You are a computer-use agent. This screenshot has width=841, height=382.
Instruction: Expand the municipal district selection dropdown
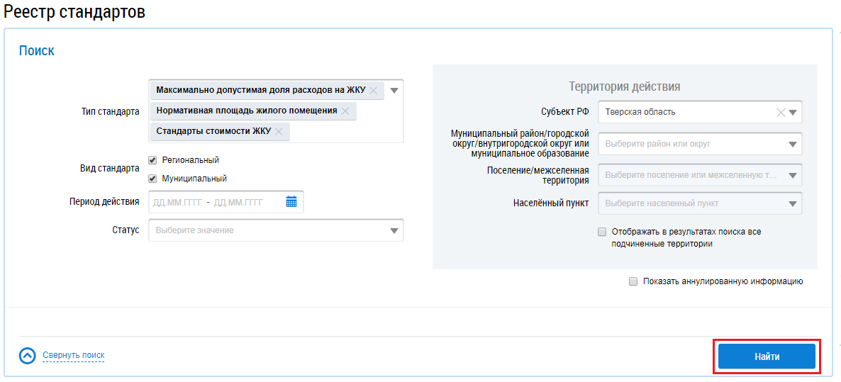tap(793, 144)
